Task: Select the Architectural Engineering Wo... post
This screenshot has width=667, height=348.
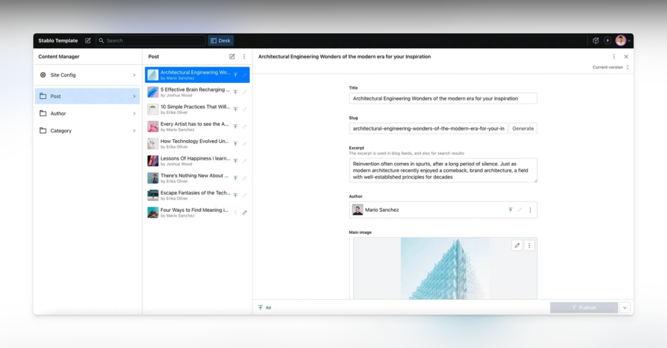Action: [x=197, y=75]
